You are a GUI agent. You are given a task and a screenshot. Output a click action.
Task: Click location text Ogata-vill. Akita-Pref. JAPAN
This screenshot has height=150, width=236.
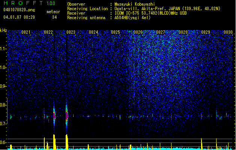click(x=147, y=9)
